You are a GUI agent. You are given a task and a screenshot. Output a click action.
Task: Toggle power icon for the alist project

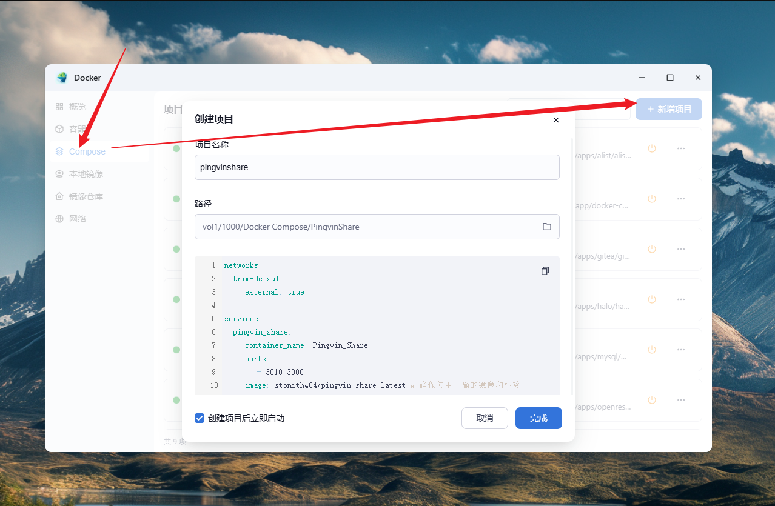click(x=652, y=148)
